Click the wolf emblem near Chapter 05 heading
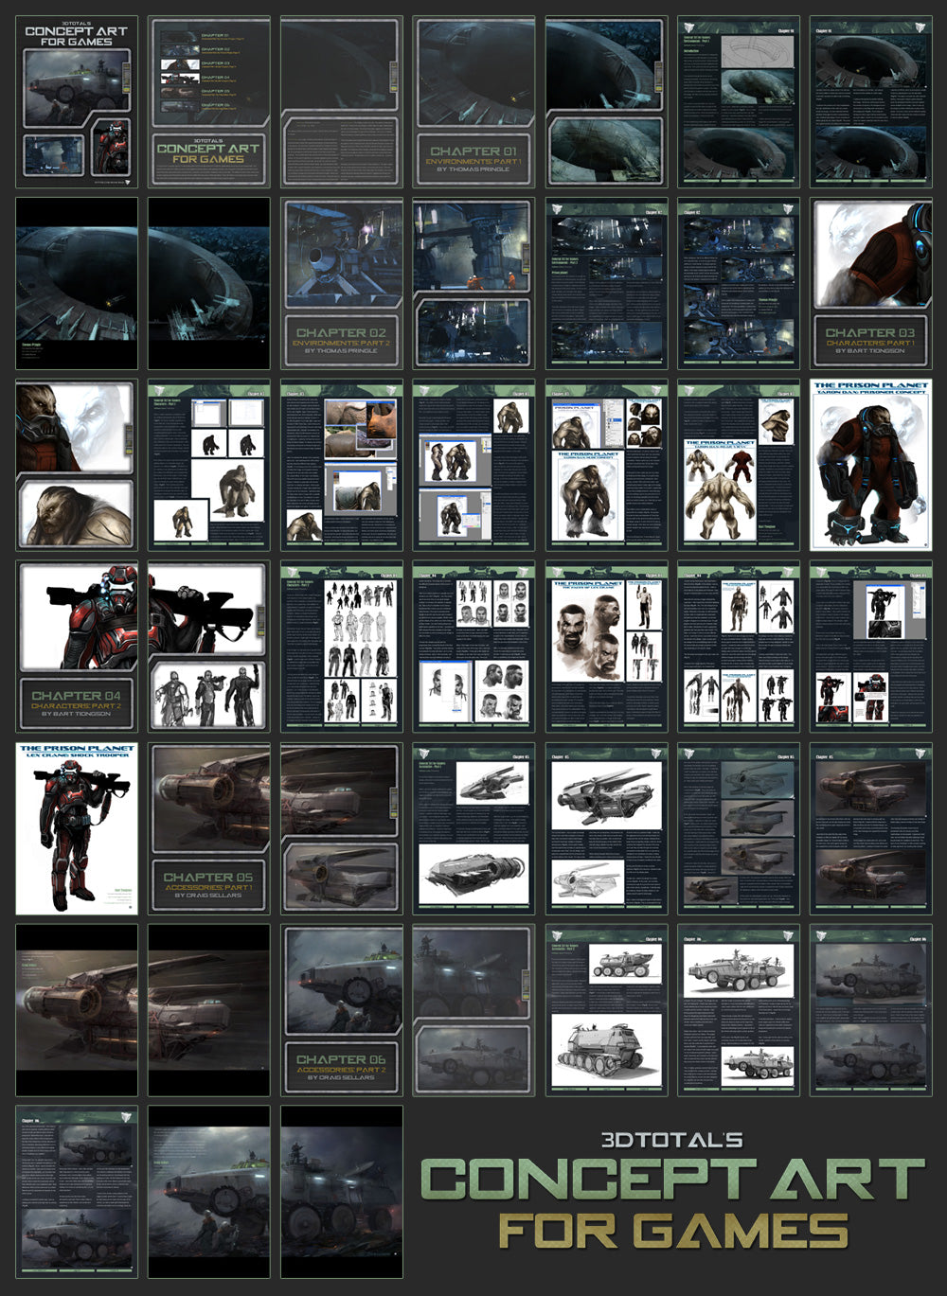This screenshot has width=947, height=1296. click(425, 752)
